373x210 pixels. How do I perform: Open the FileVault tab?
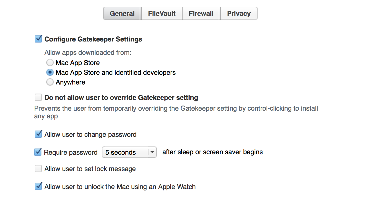(162, 14)
